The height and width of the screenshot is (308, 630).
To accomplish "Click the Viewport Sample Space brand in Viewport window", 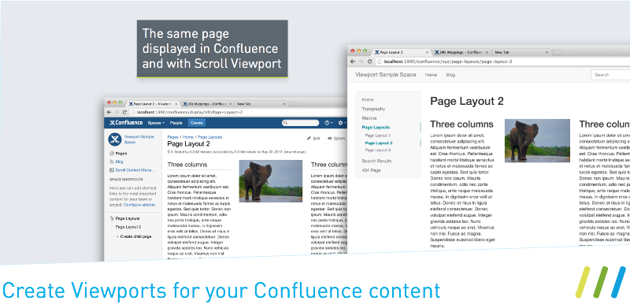I will click(386, 75).
